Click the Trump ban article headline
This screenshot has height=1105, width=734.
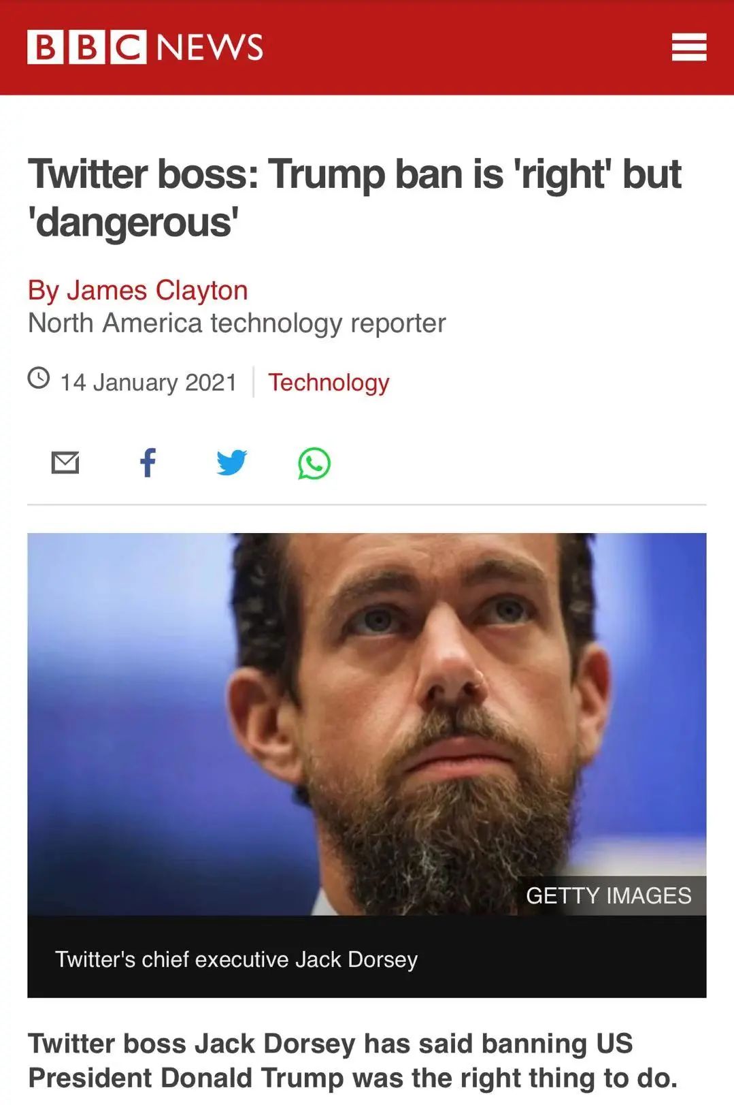click(354, 198)
